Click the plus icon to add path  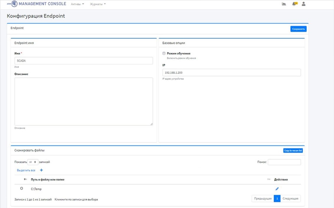pos(41,170)
